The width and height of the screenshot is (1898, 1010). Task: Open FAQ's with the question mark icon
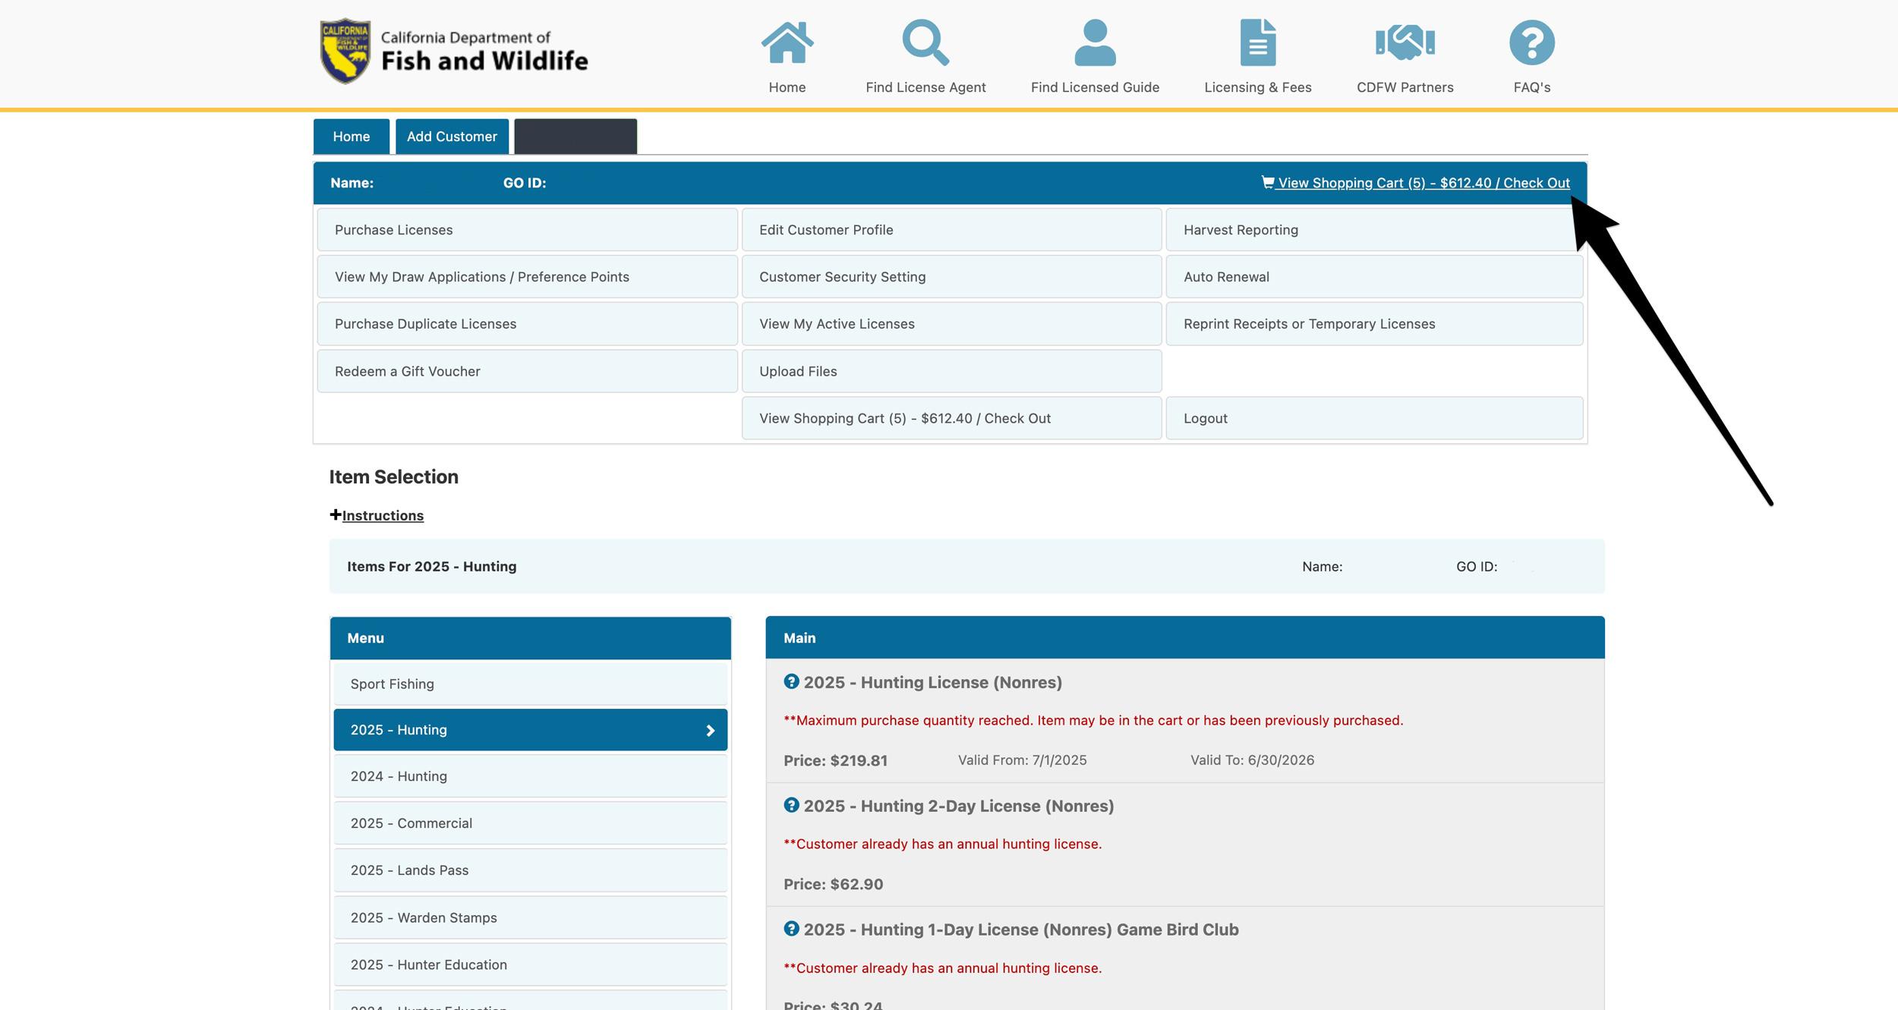click(x=1531, y=43)
